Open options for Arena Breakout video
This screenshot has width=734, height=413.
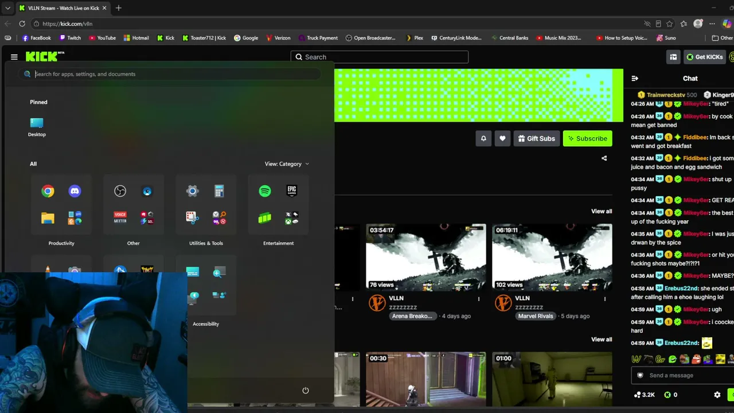point(479,299)
